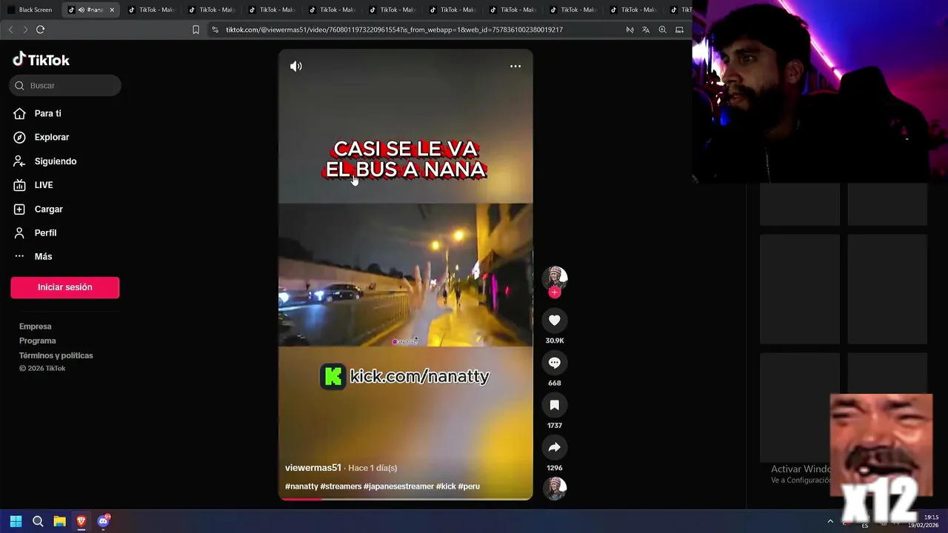Open the #streamers hashtag
The width and height of the screenshot is (948, 533).
pyautogui.click(x=341, y=486)
